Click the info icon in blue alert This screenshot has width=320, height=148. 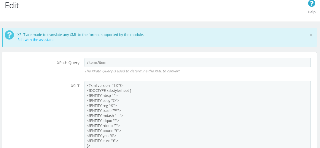[x=9, y=35]
